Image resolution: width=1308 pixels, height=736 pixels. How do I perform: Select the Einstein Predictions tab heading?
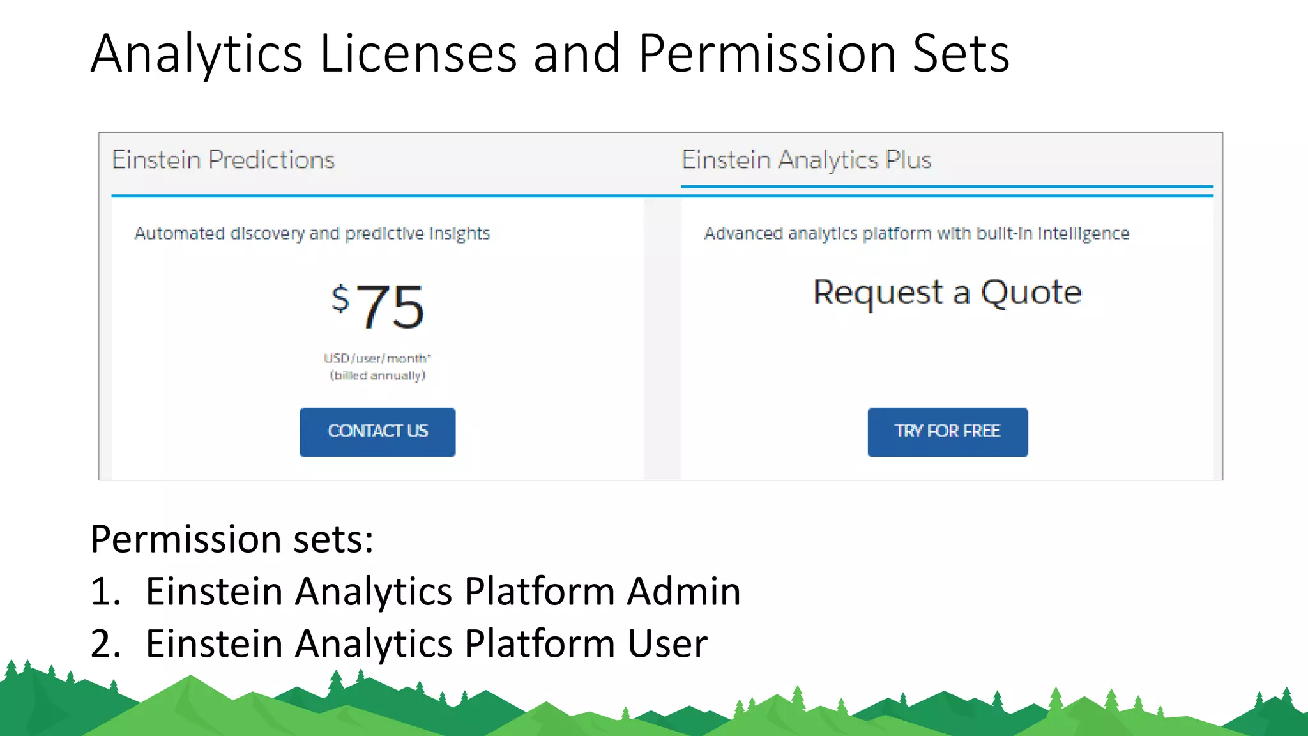pos(224,160)
